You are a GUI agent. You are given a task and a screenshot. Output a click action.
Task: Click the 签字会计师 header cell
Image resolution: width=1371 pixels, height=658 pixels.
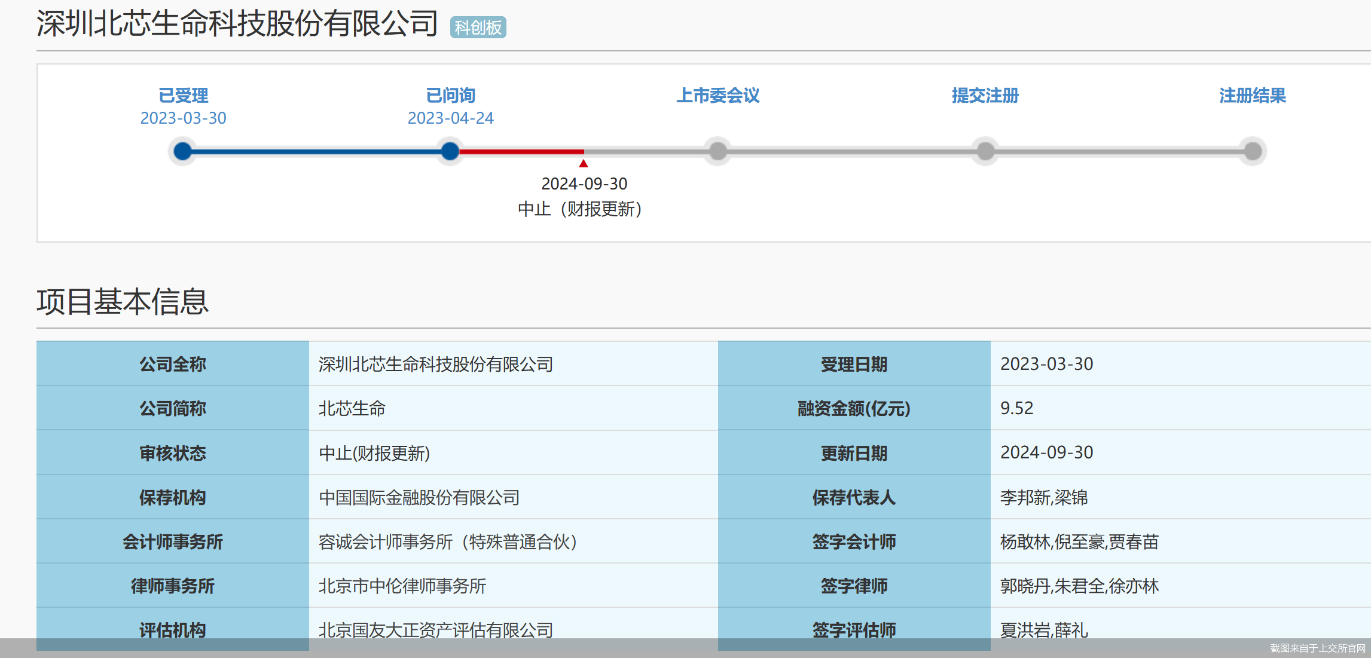pyautogui.click(x=854, y=541)
